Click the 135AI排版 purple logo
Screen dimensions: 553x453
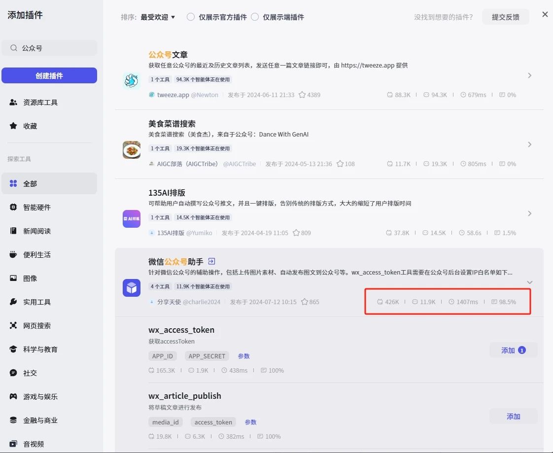click(x=132, y=219)
